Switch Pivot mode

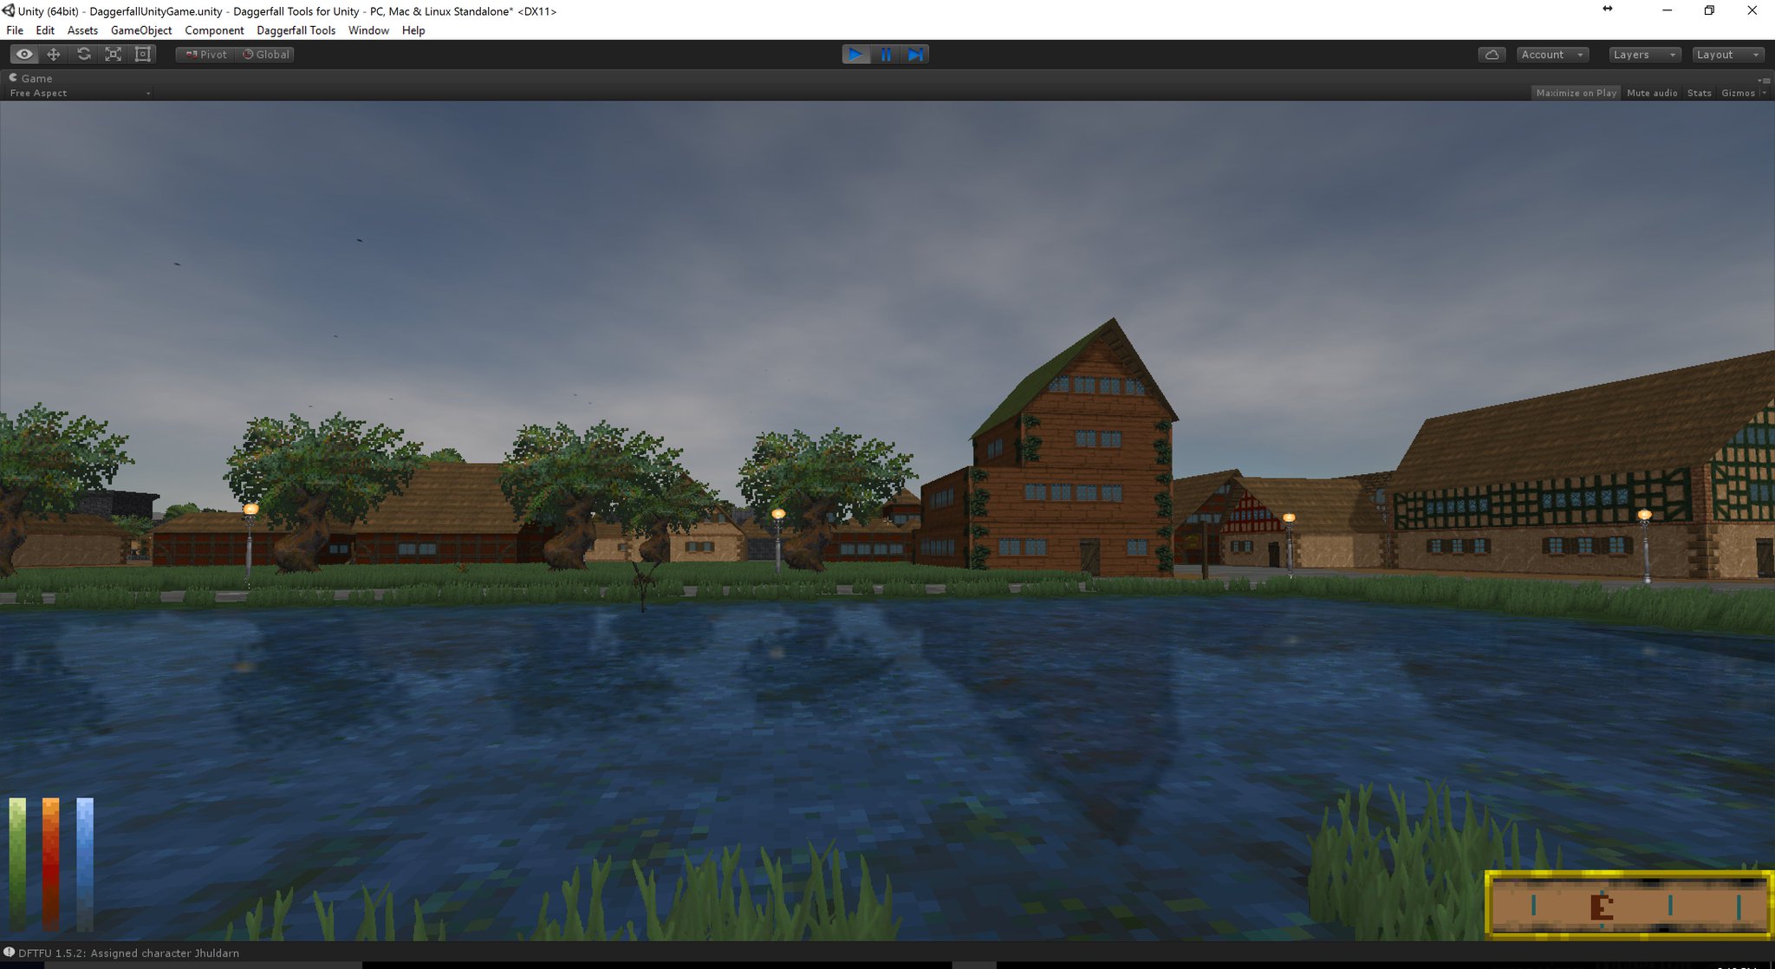[x=204, y=54]
